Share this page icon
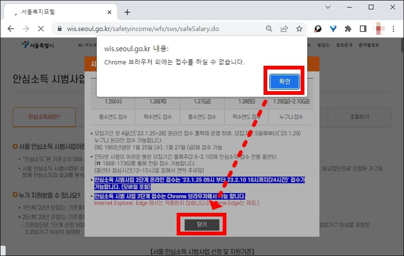 (284, 29)
